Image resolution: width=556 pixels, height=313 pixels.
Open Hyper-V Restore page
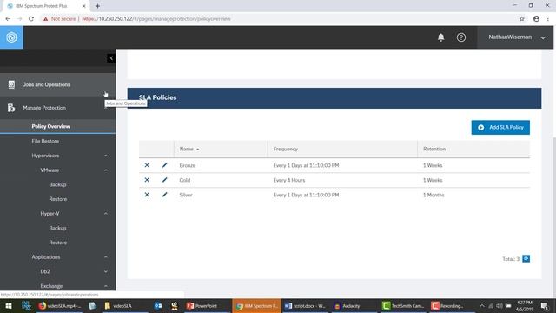click(58, 243)
